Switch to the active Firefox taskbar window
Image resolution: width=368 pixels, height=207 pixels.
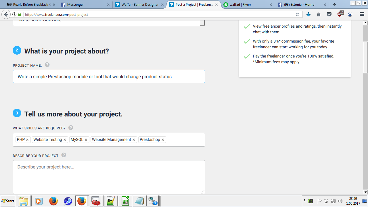coord(82,201)
